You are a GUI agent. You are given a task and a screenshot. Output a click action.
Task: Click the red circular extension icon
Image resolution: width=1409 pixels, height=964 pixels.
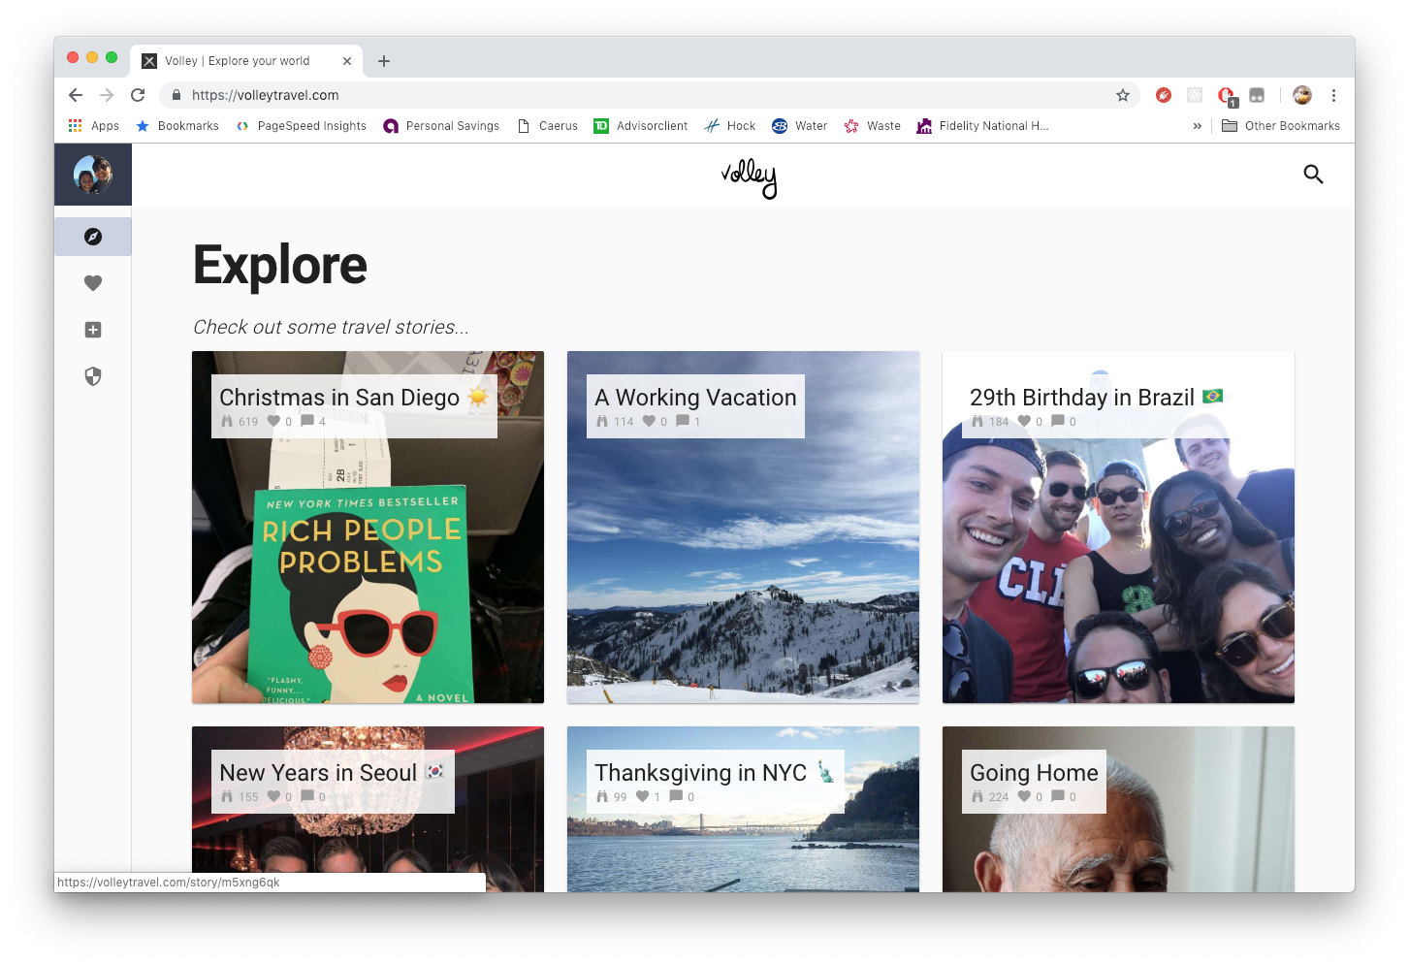coord(1164,95)
